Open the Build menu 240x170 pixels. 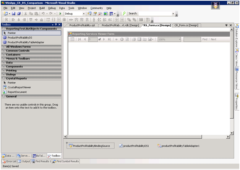coord(42,8)
